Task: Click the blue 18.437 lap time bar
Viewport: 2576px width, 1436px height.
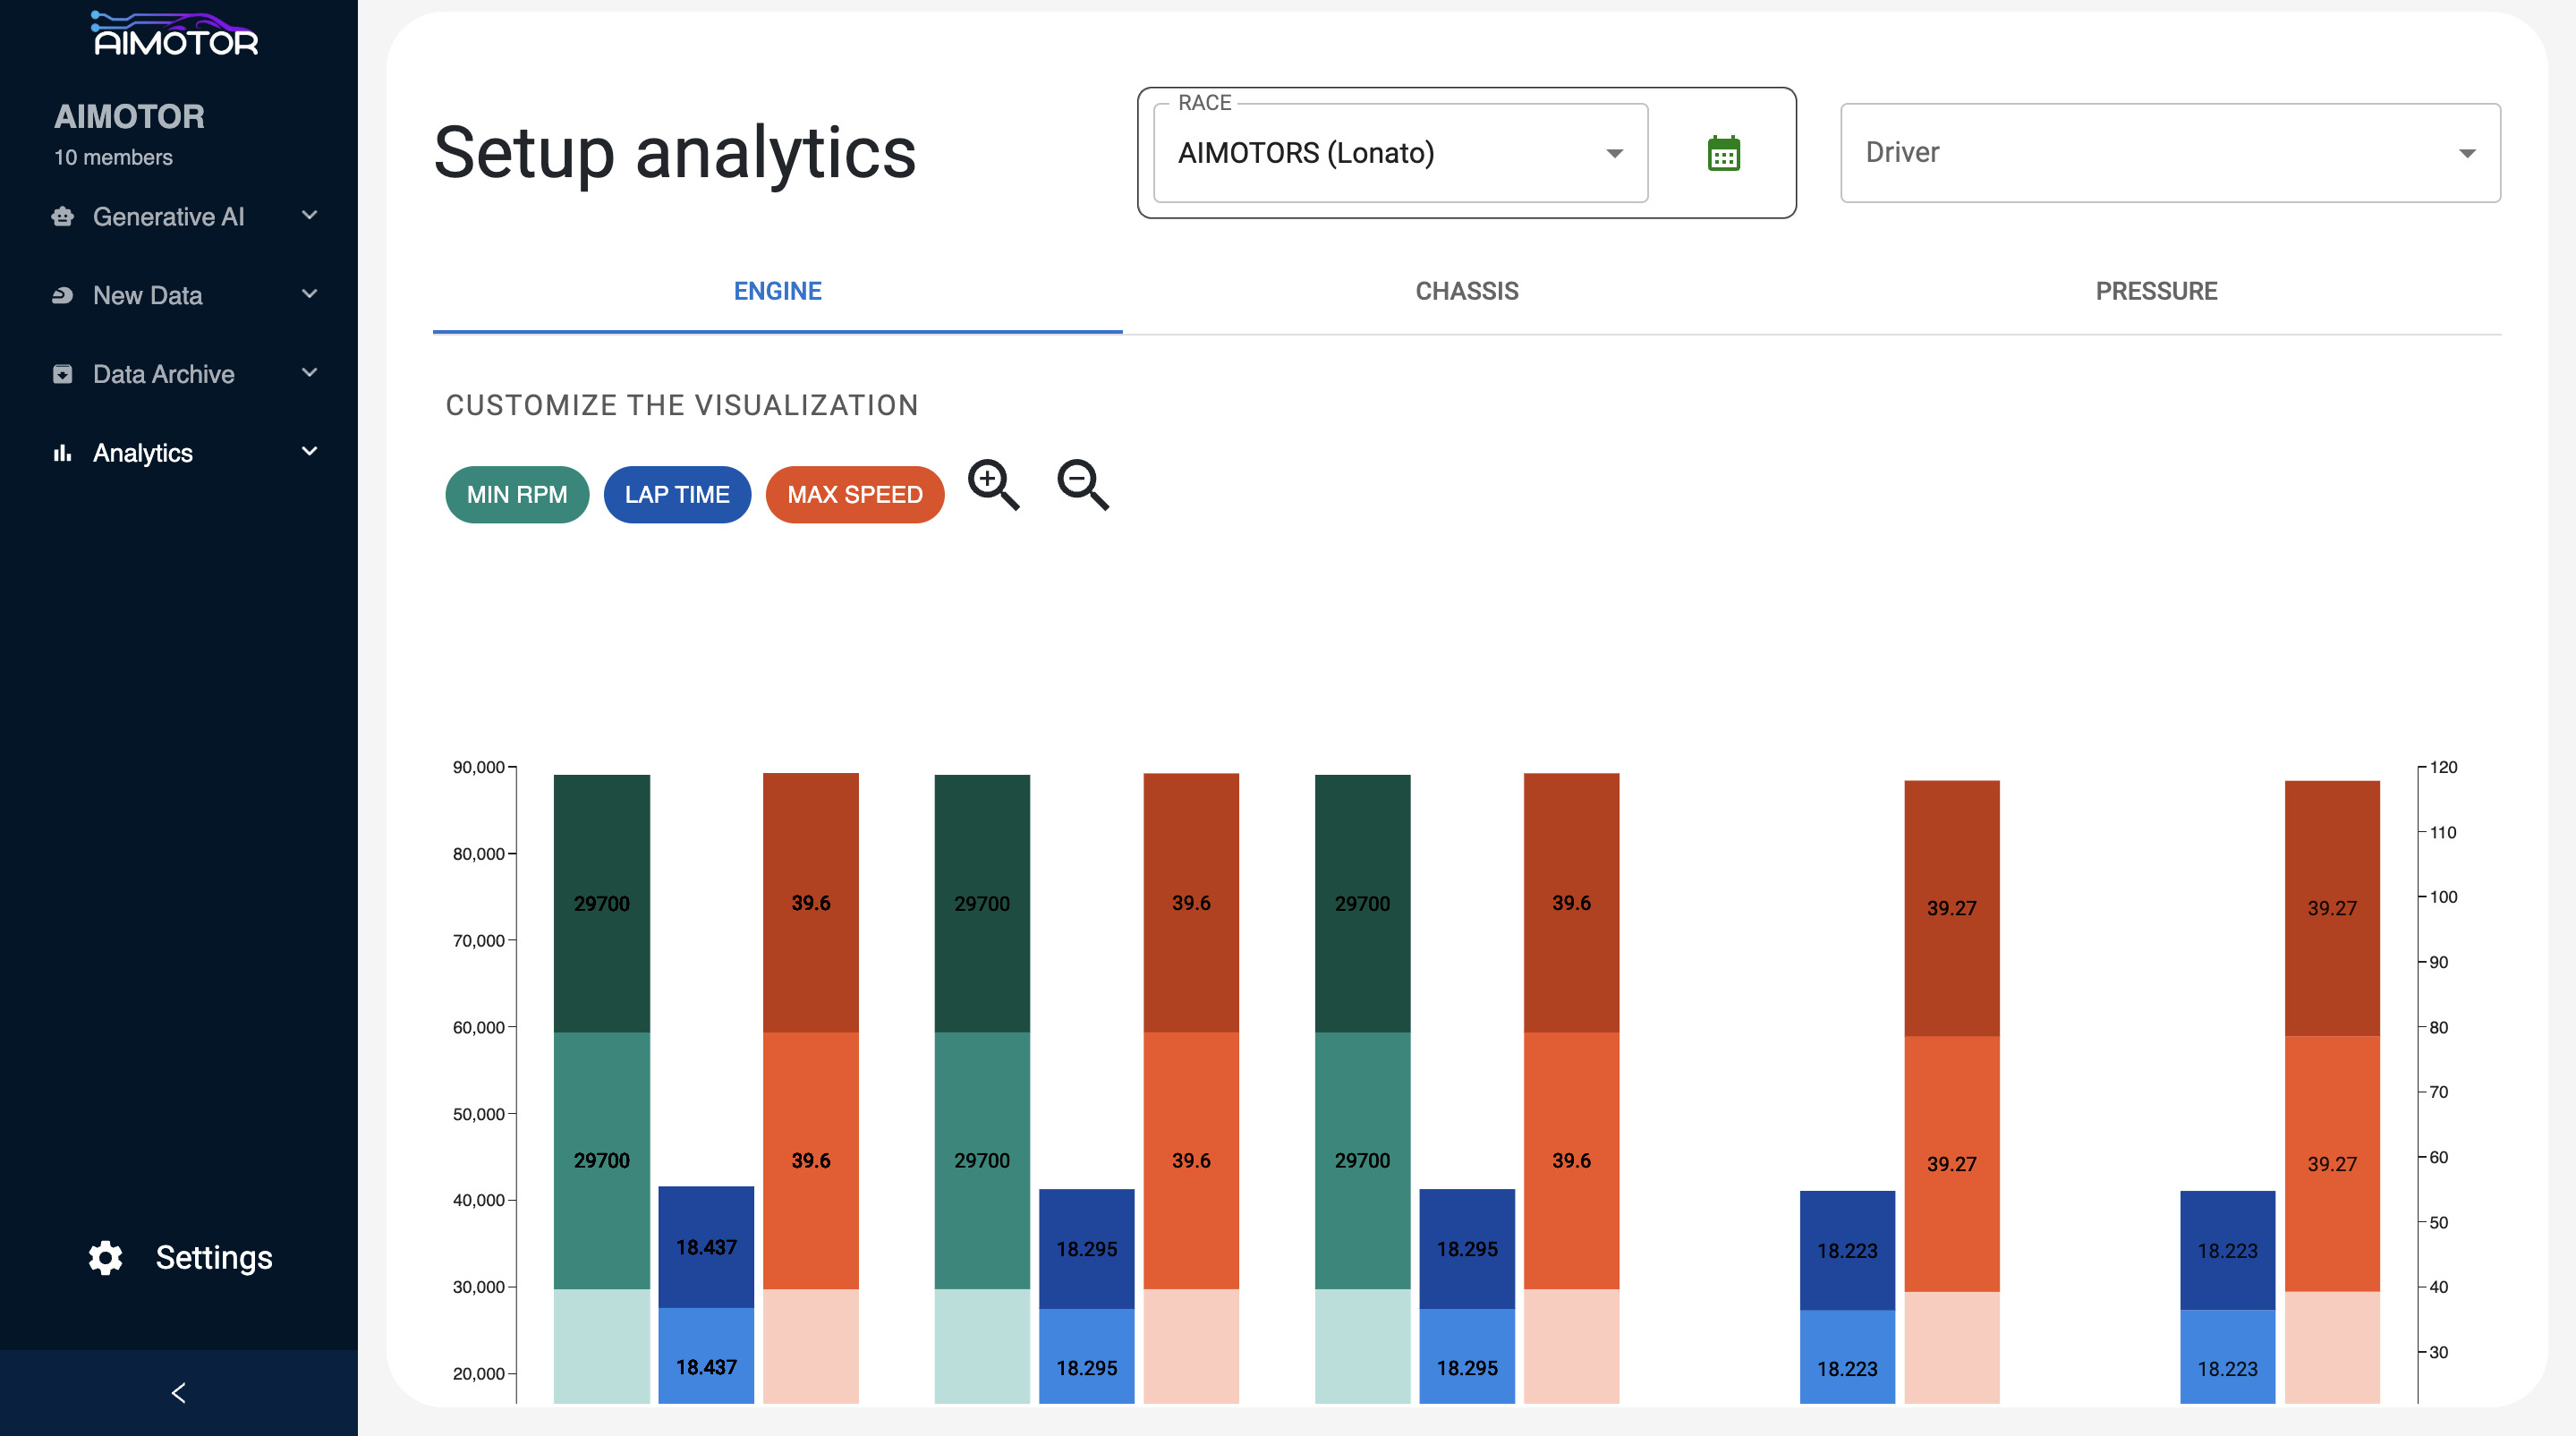Action: [x=706, y=1246]
